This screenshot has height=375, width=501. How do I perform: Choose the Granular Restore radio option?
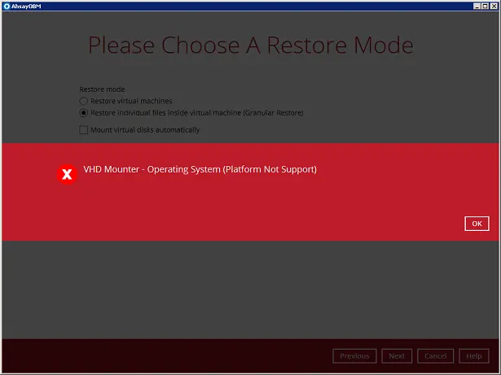[x=83, y=112]
